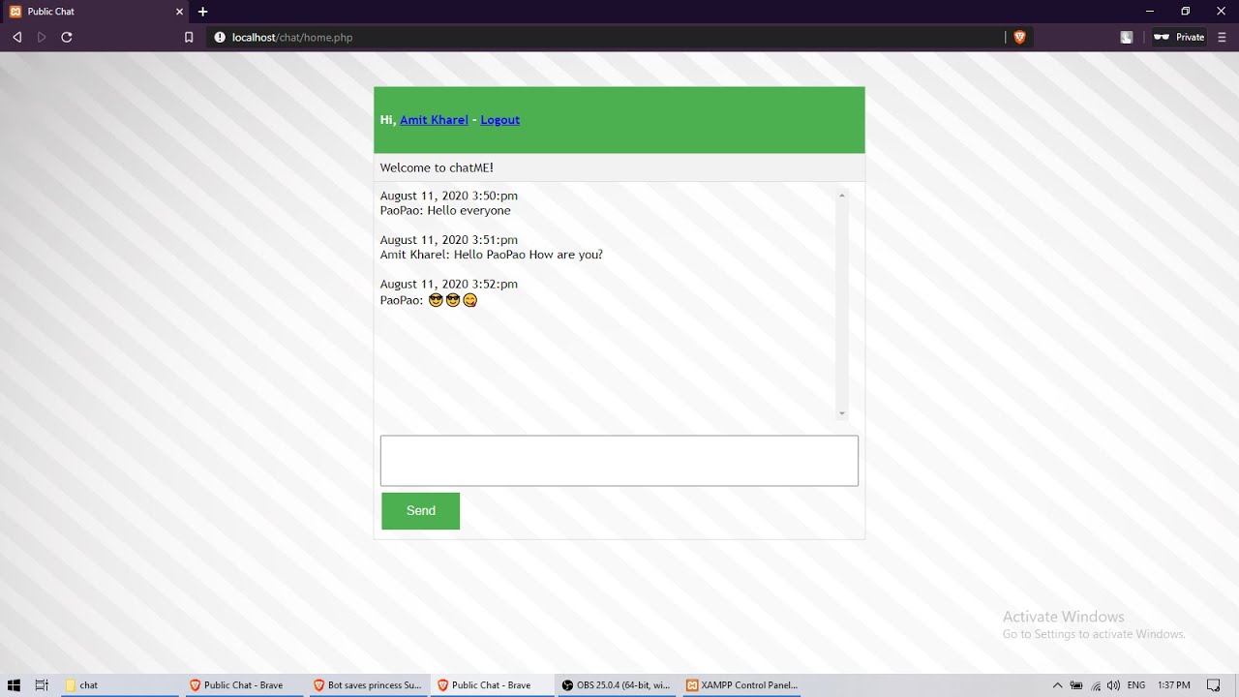Click the browser forward arrow
The height and width of the screenshot is (697, 1239).
tap(42, 37)
